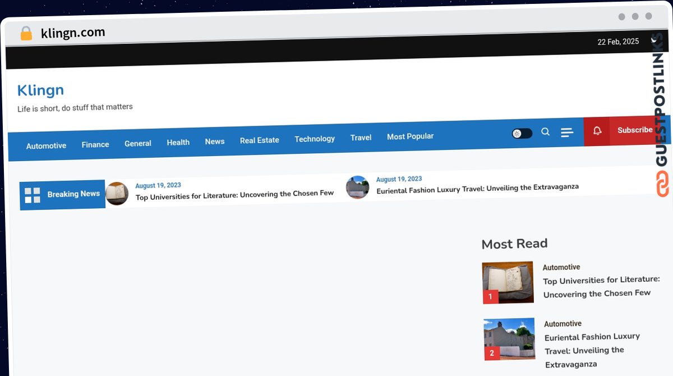Go to the Real Estate category
This screenshot has height=376, width=673.
(259, 140)
